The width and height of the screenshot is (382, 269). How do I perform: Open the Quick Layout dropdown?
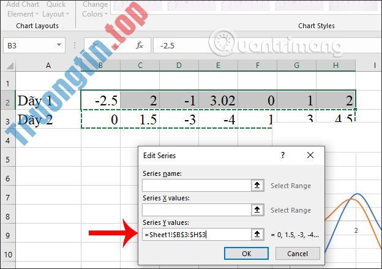(56, 9)
